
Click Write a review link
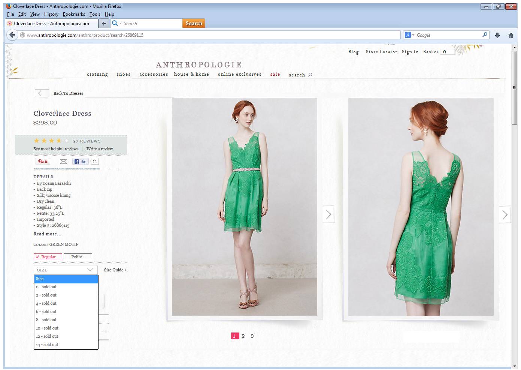click(100, 149)
